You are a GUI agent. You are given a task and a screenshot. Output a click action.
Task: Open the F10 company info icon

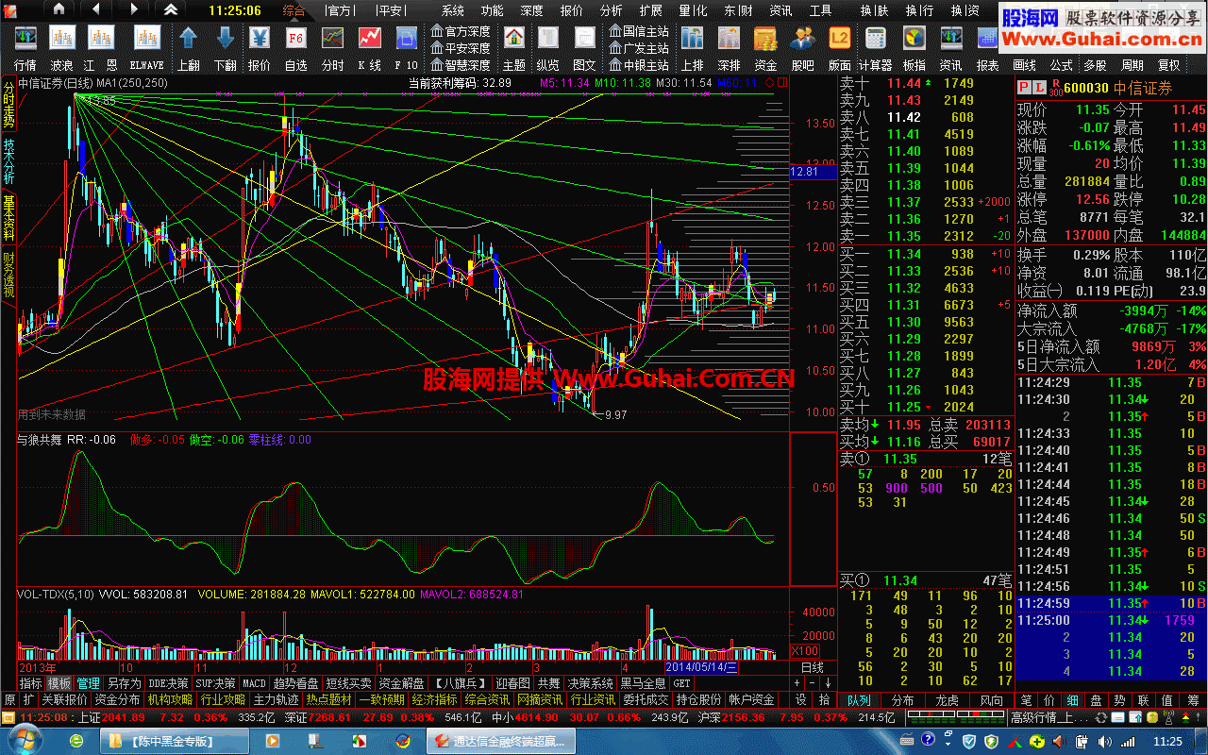coord(406,38)
